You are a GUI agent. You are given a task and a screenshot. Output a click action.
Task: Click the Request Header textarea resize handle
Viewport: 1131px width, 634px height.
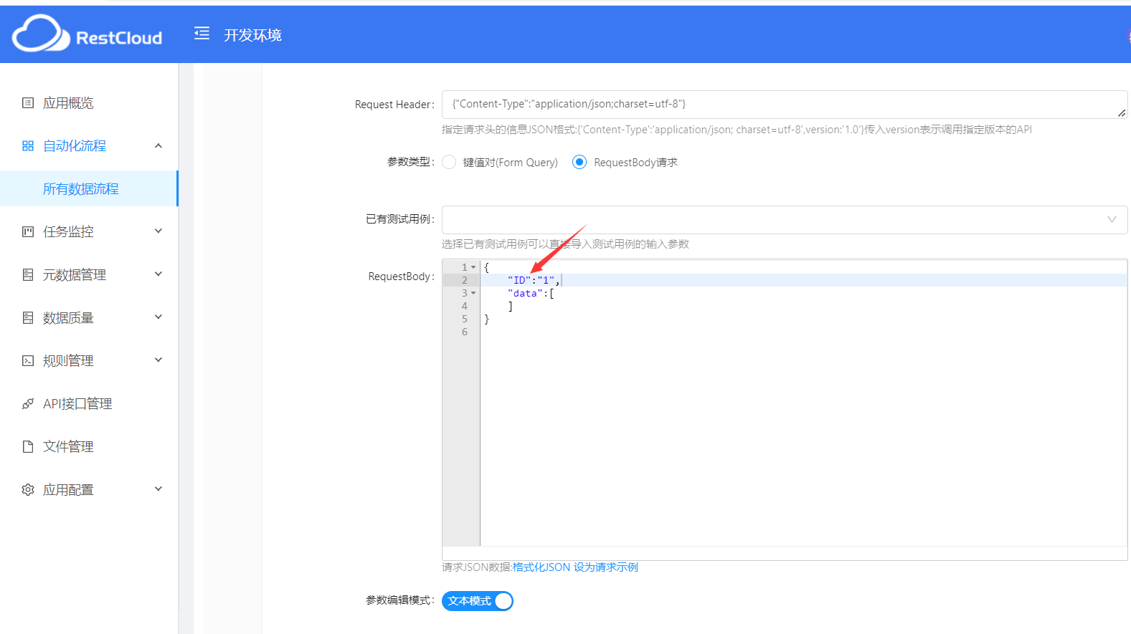1122,113
